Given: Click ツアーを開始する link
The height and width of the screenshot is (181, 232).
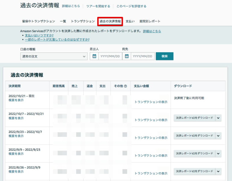Looking at the screenshot, I should tap(98, 6).
